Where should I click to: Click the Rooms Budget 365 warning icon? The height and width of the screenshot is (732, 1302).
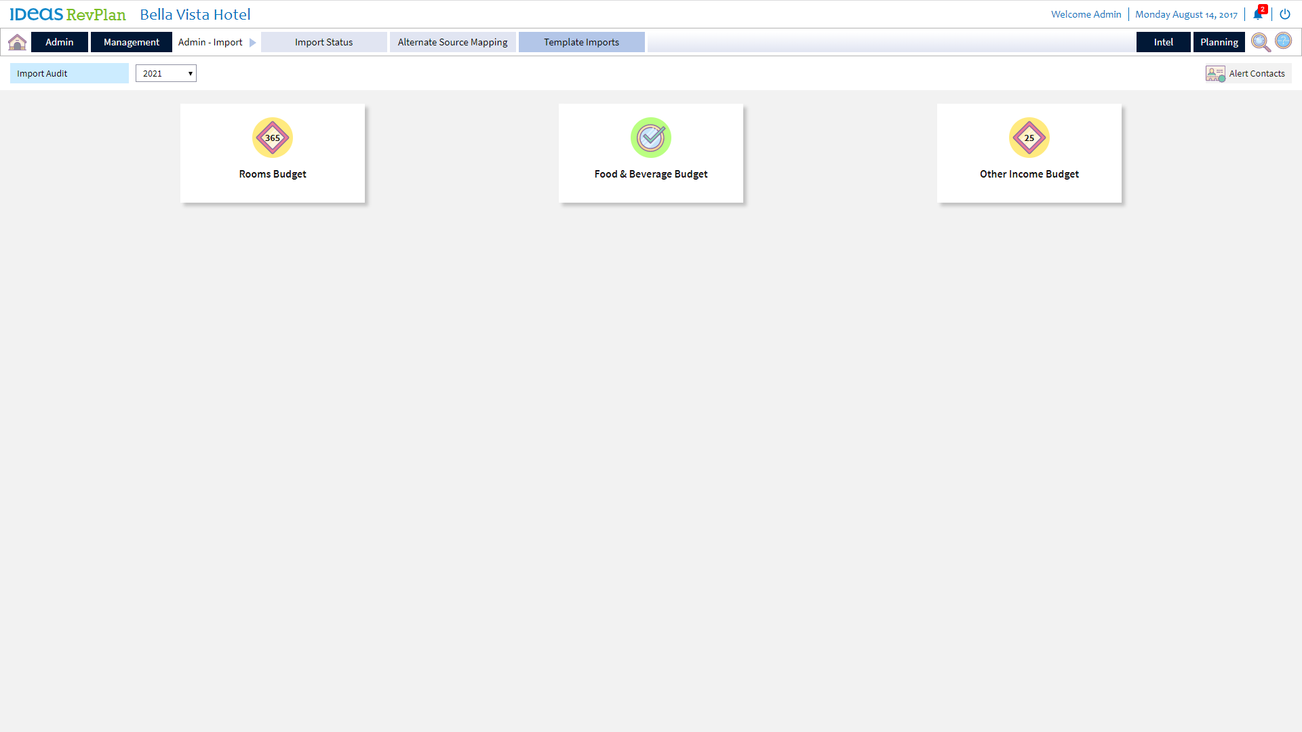[x=273, y=138]
